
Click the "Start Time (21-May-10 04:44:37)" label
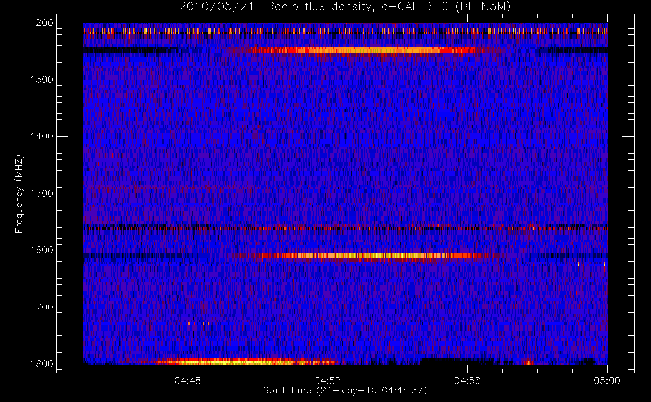pyautogui.click(x=345, y=390)
